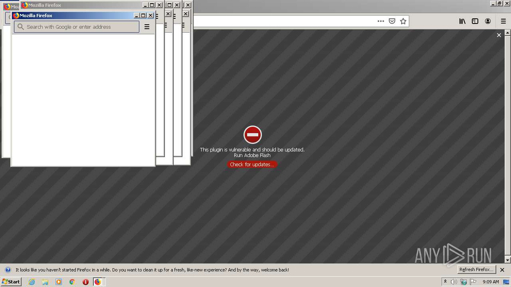Close the main Firefox window
The image size is (511, 287).
(507, 4)
